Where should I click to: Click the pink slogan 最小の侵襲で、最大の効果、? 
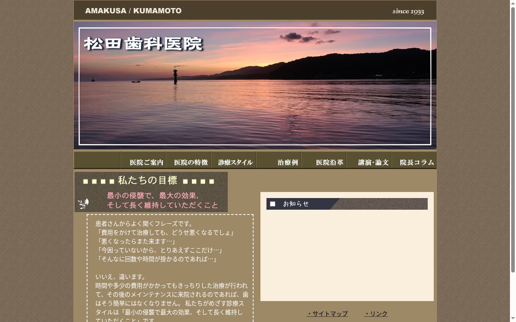[x=153, y=196]
